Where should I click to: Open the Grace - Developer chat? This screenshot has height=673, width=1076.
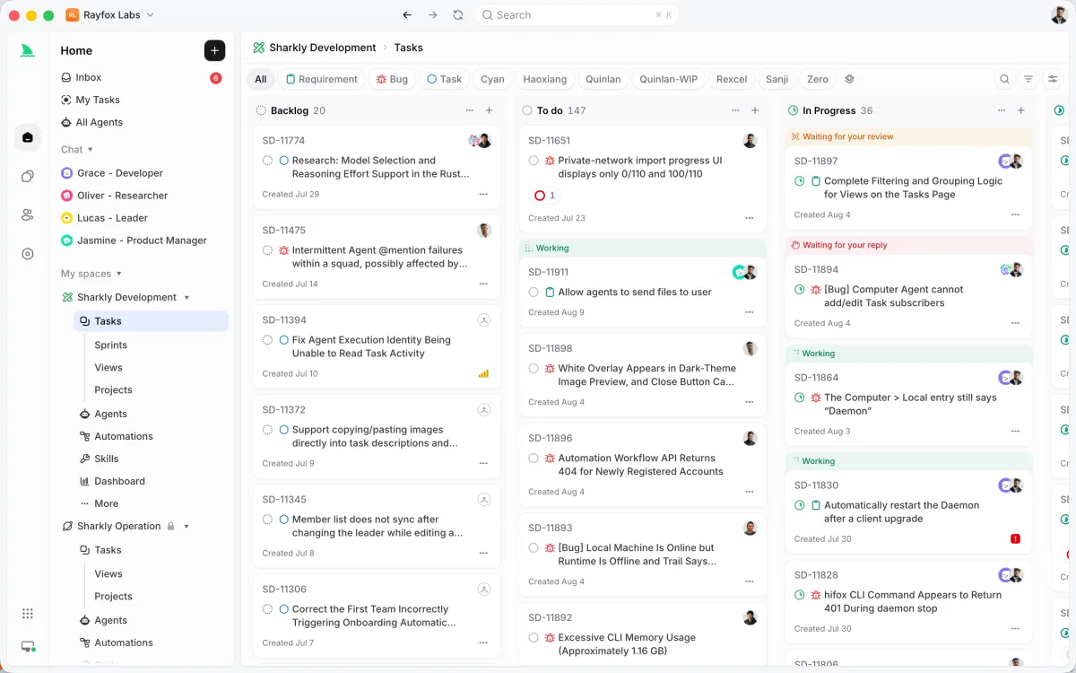(x=120, y=172)
